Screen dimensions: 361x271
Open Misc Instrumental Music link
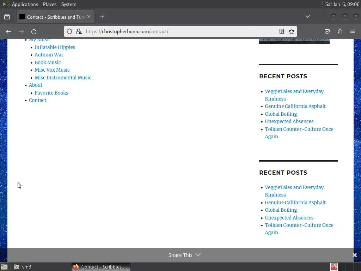(63, 78)
